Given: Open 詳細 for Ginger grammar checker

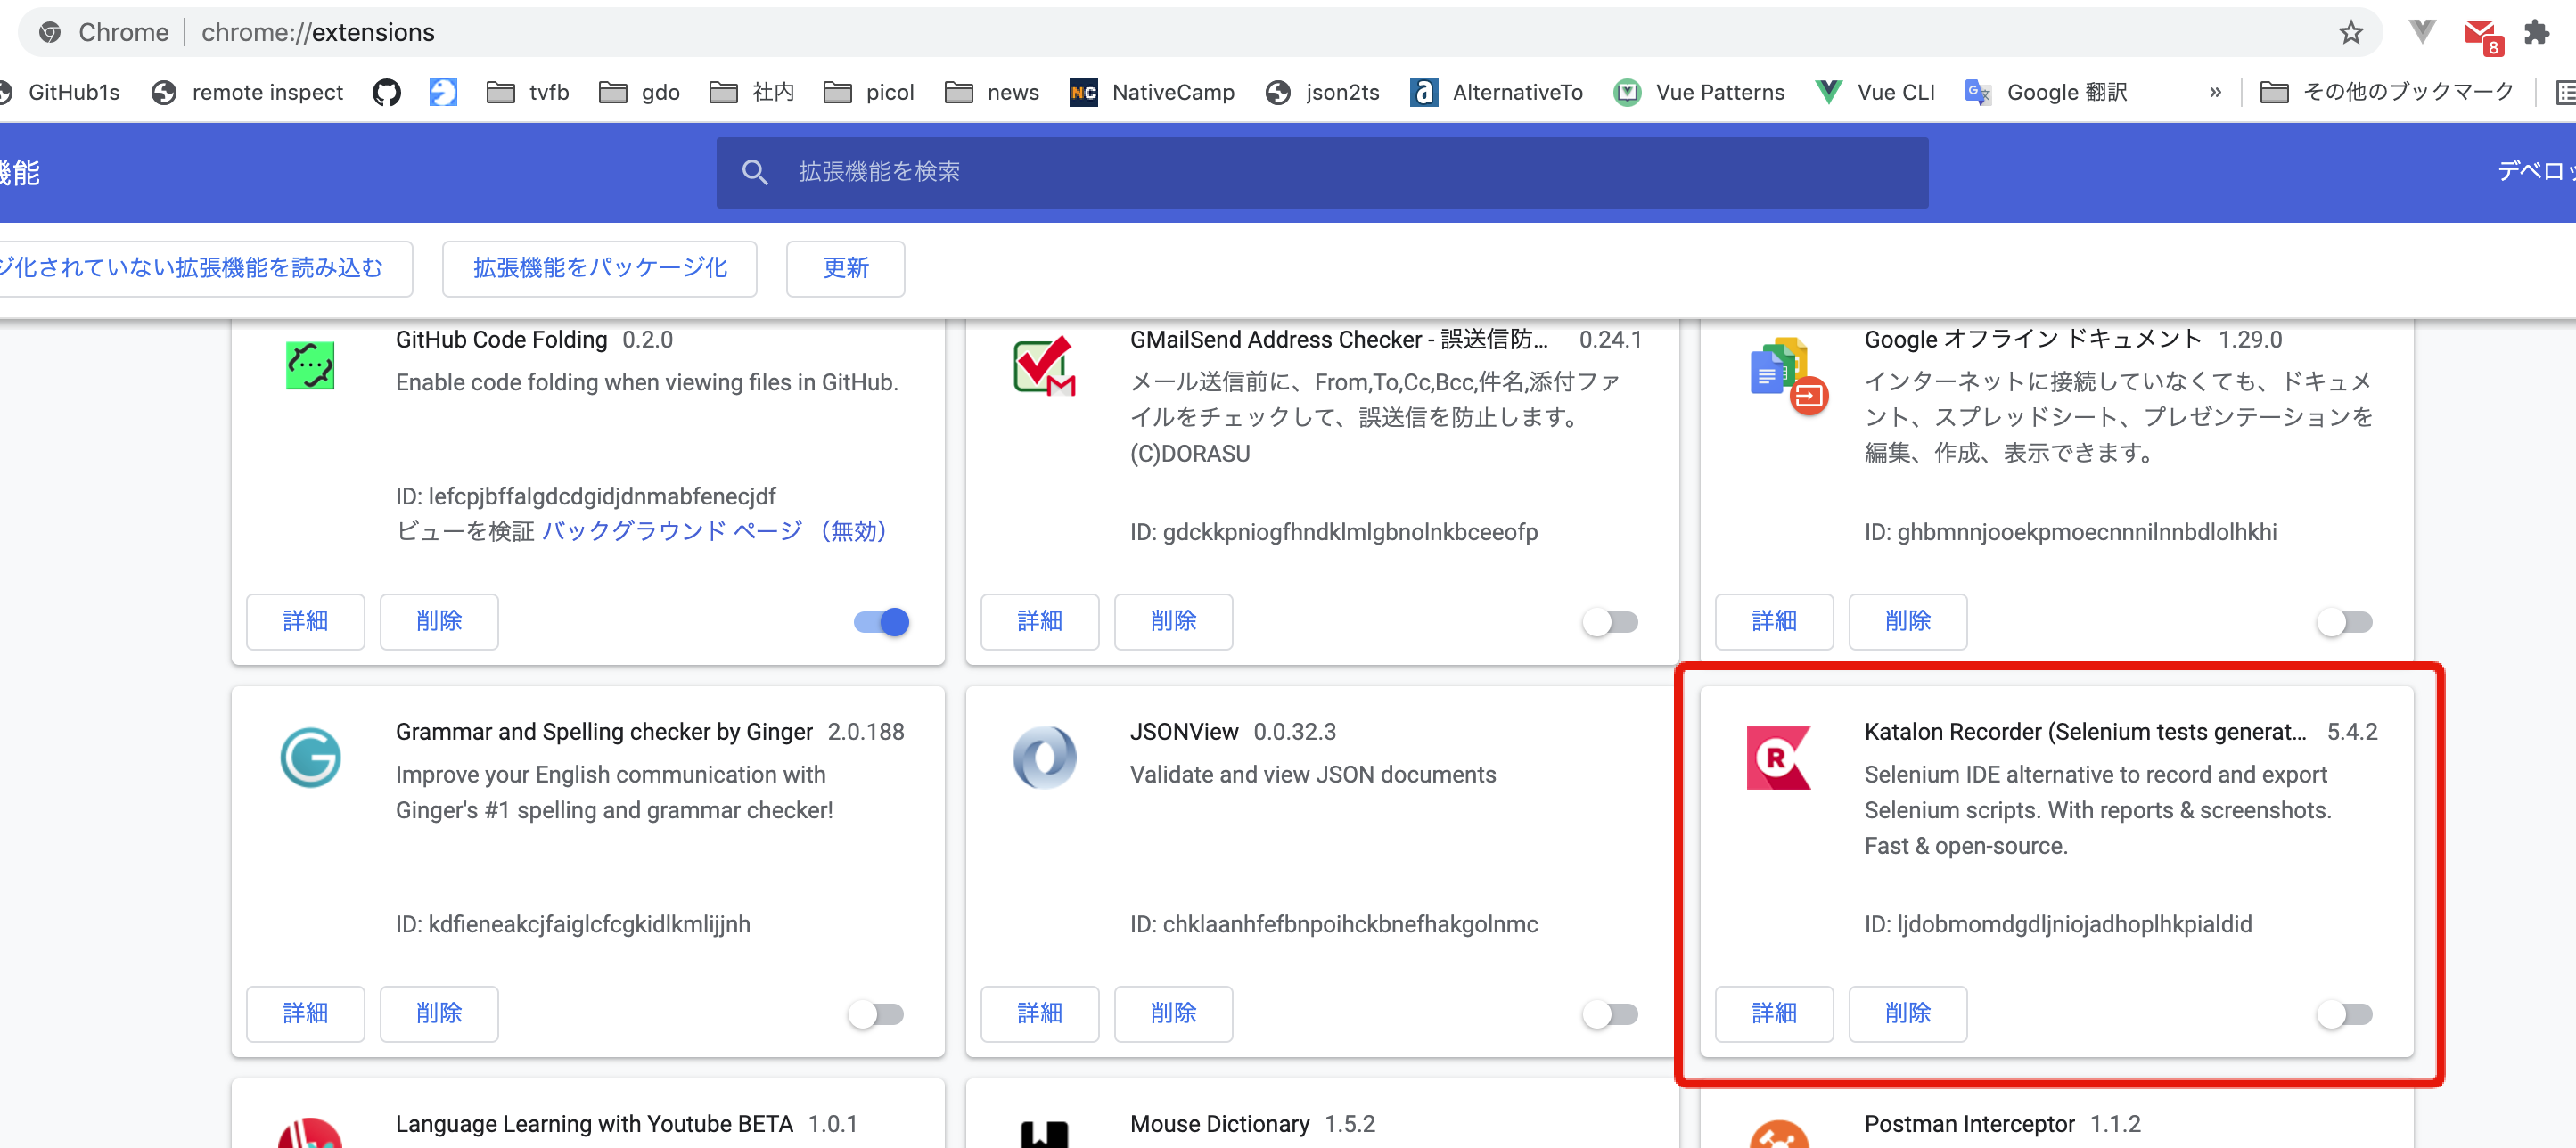Looking at the screenshot, I should pyautogui.click(x=305, y=1013).
